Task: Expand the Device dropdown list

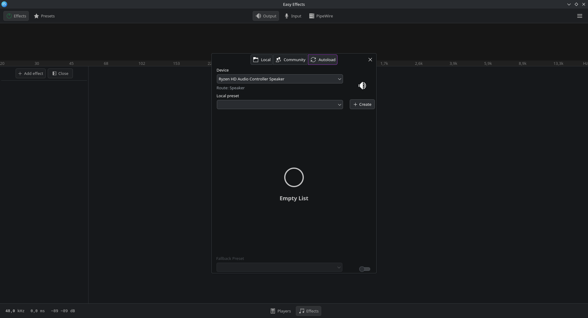Action: (x=280, y=79)
